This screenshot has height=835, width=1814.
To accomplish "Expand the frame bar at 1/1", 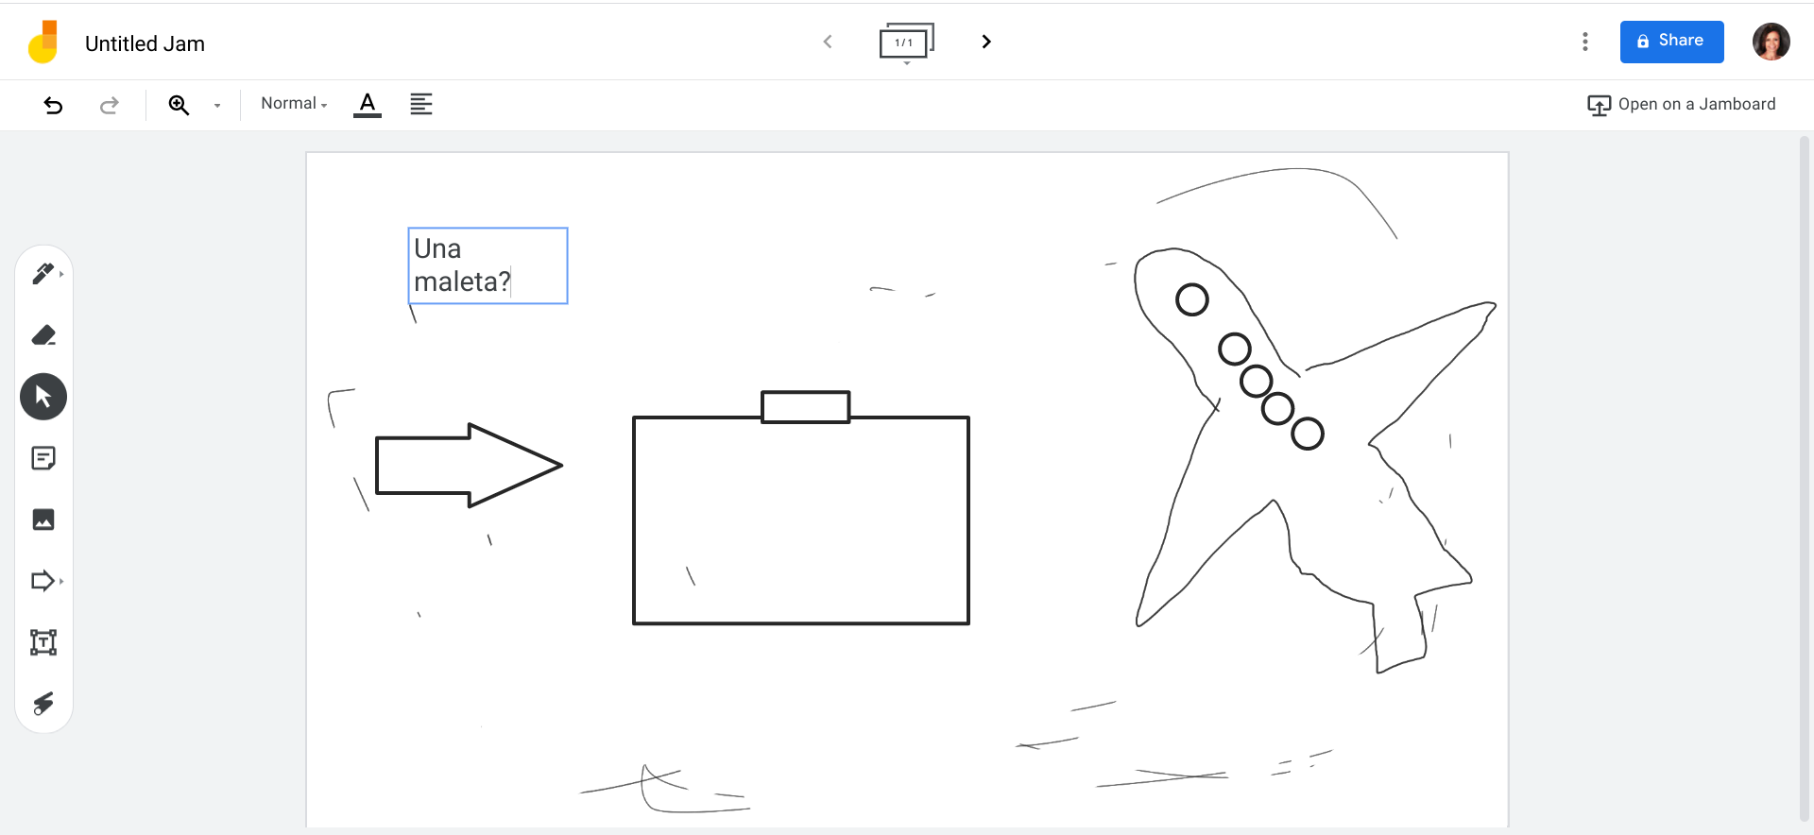I will click(x=906, y=43).
